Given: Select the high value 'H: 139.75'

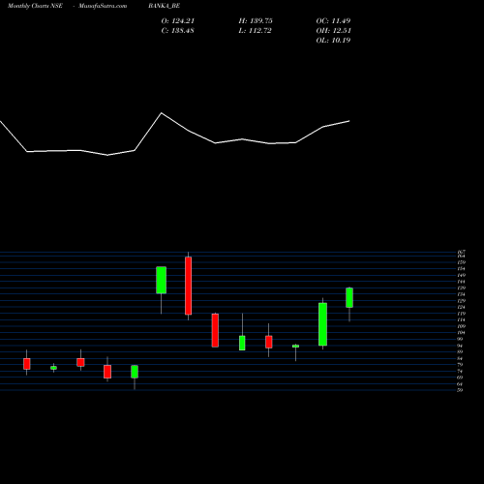Looking at the screenshot, I should pos(256,21).
